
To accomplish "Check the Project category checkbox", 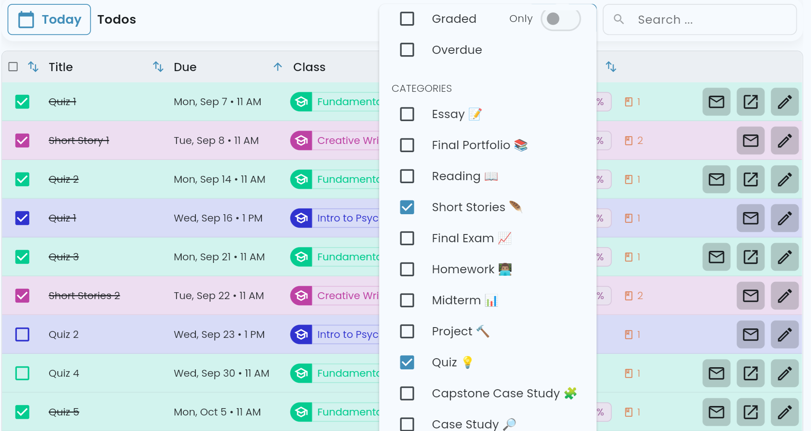I will coord(407,331).
